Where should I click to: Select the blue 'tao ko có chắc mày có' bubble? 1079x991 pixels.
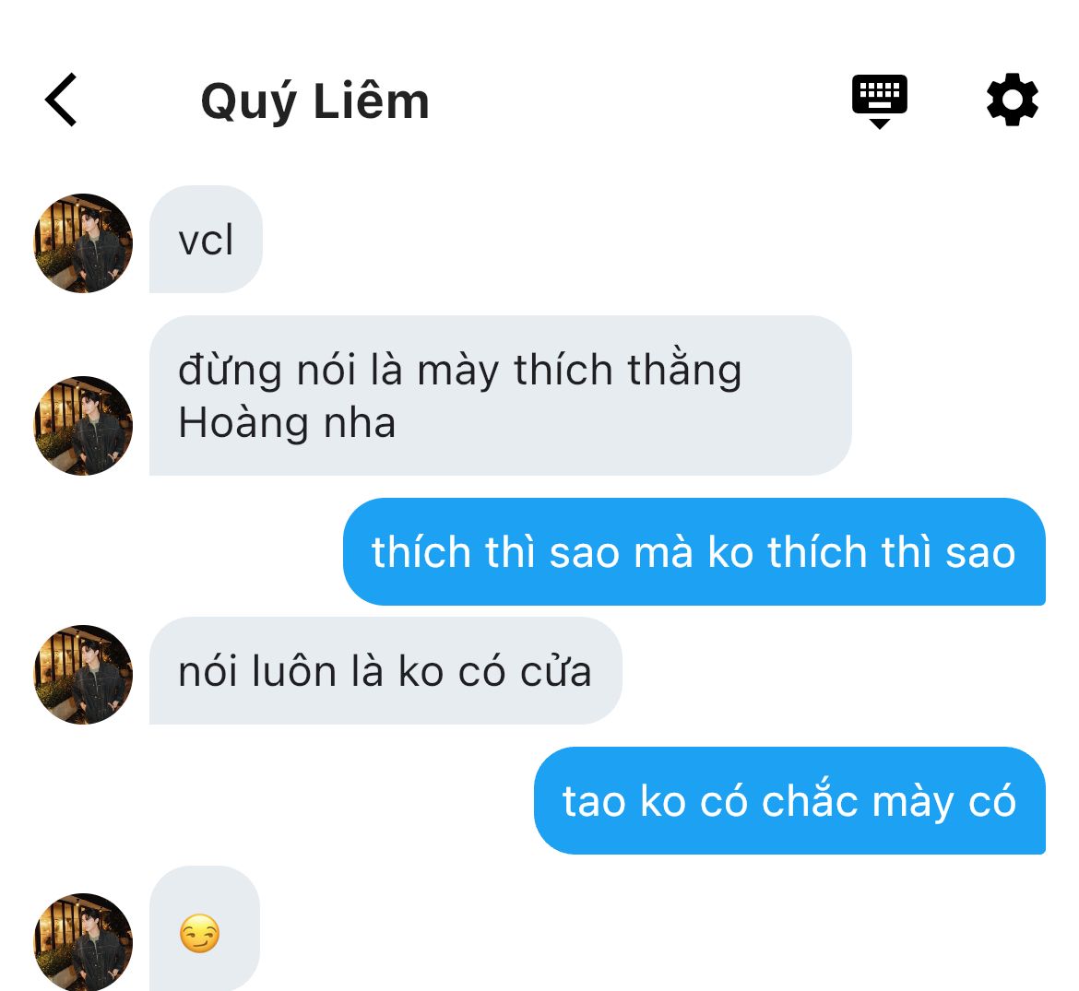[790, 800]
